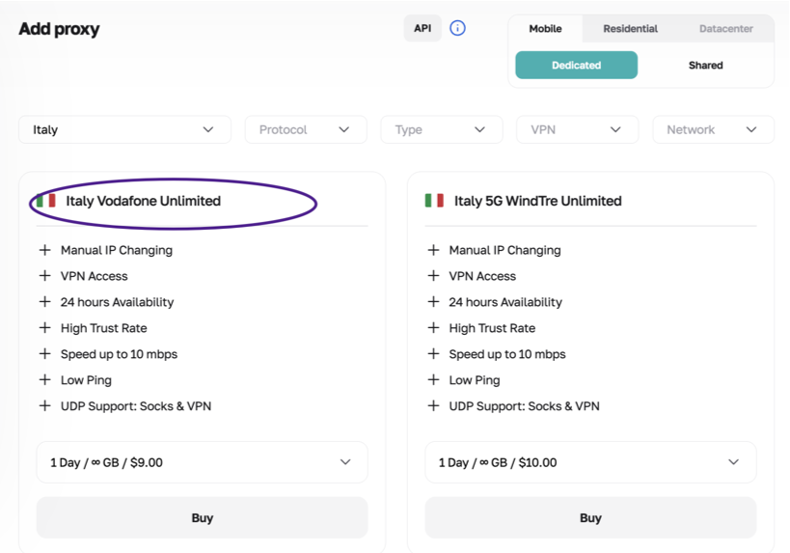The width and height of the screenshot is (790, 553).
Task: Click plus icon beside WindTre High Trust Rate
Action: [433, 328]
